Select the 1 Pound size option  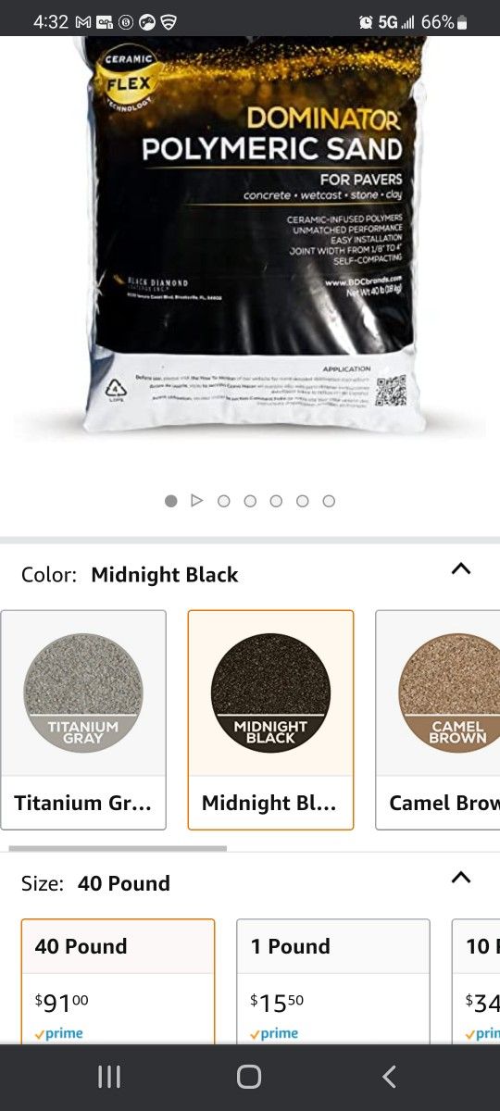point(333,981)
